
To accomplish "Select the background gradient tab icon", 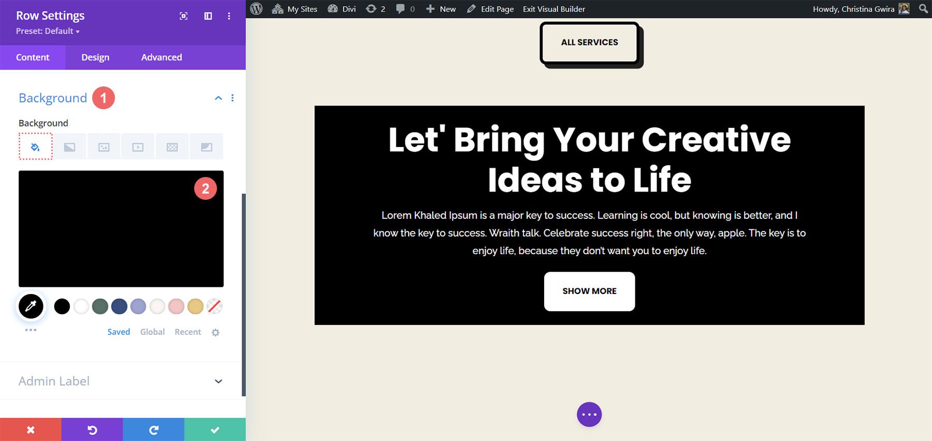I will [69, 147].
